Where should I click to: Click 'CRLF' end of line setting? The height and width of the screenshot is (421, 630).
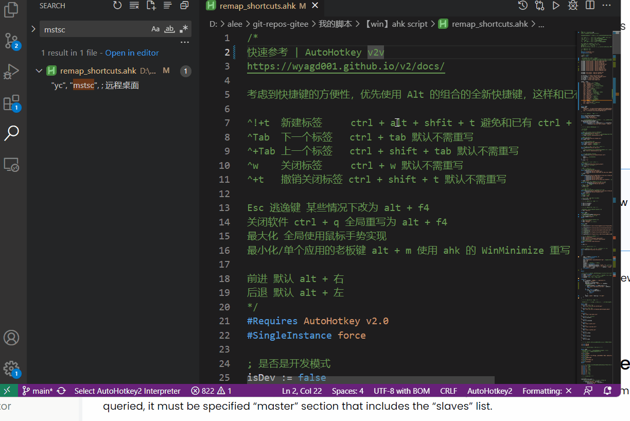(449, 391)
